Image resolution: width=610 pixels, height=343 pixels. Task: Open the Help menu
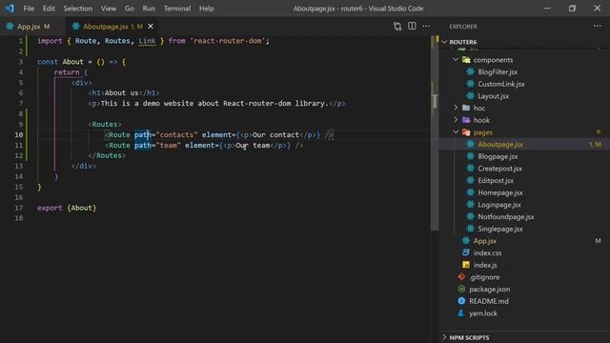(x=206, y=9)
